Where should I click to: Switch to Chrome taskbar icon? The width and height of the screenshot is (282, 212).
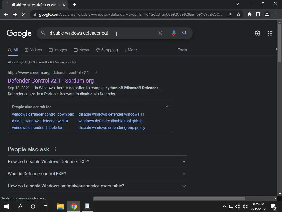click(74, 206)
